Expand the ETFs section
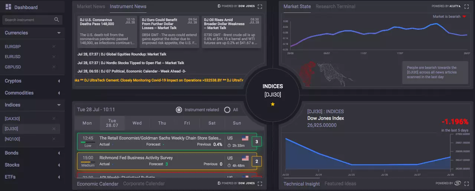The image size is (475, 191). click(x=59, y=177)
